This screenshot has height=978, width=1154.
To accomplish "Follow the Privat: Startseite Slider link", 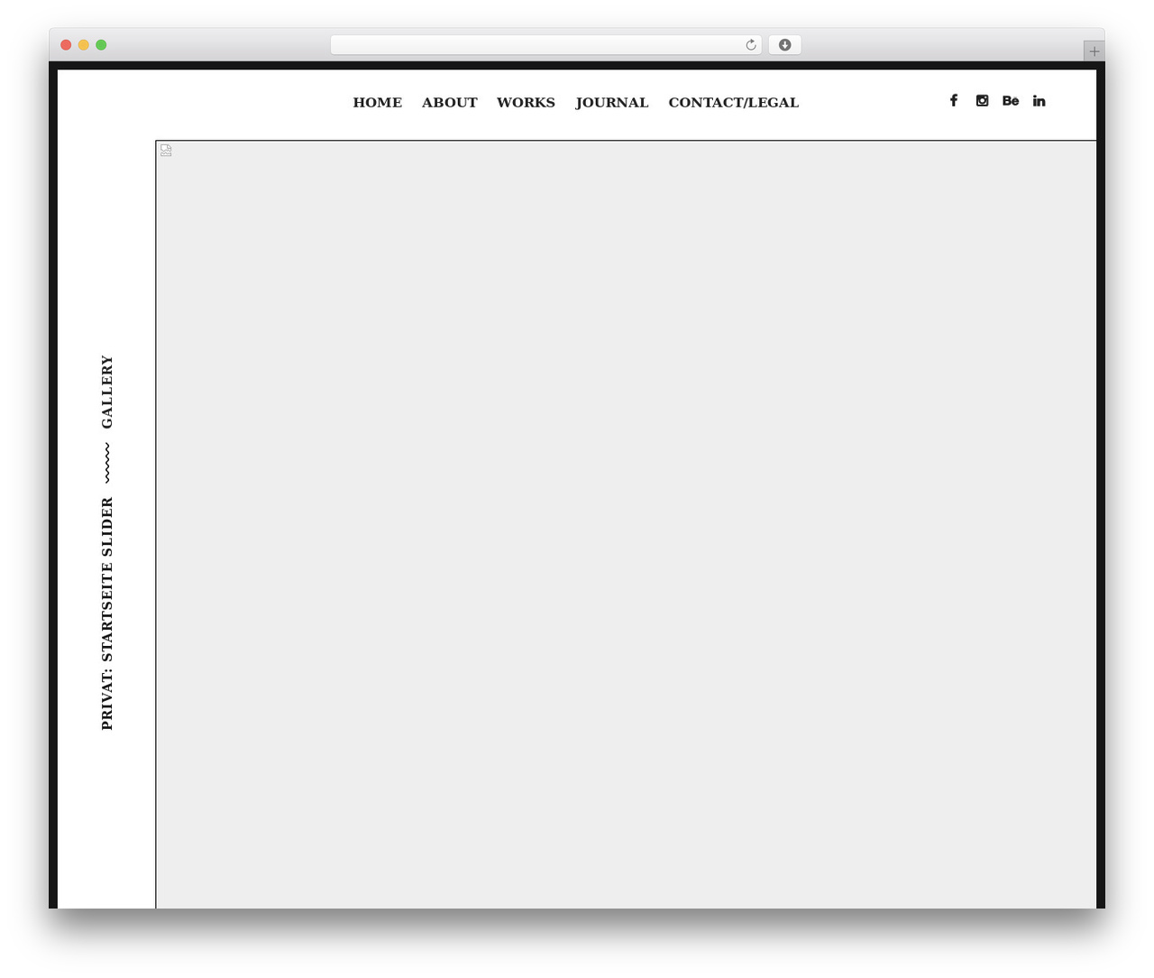I will click(107, 614).
